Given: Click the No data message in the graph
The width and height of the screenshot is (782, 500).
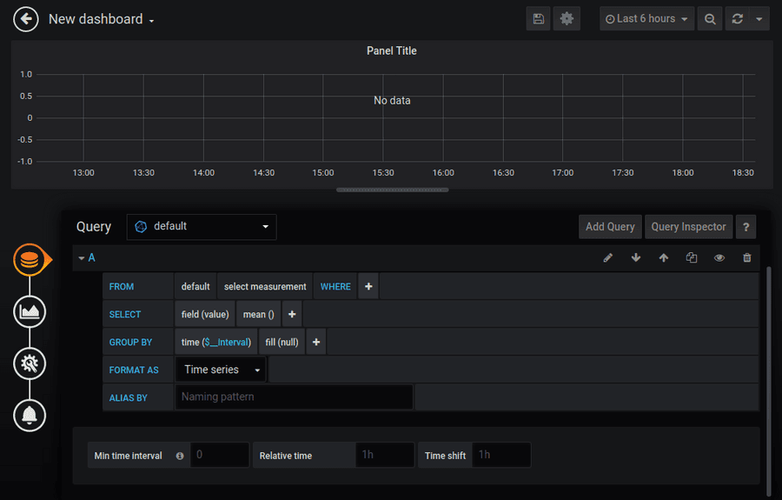Looking at the screenshot, I should tap(392, 101).
